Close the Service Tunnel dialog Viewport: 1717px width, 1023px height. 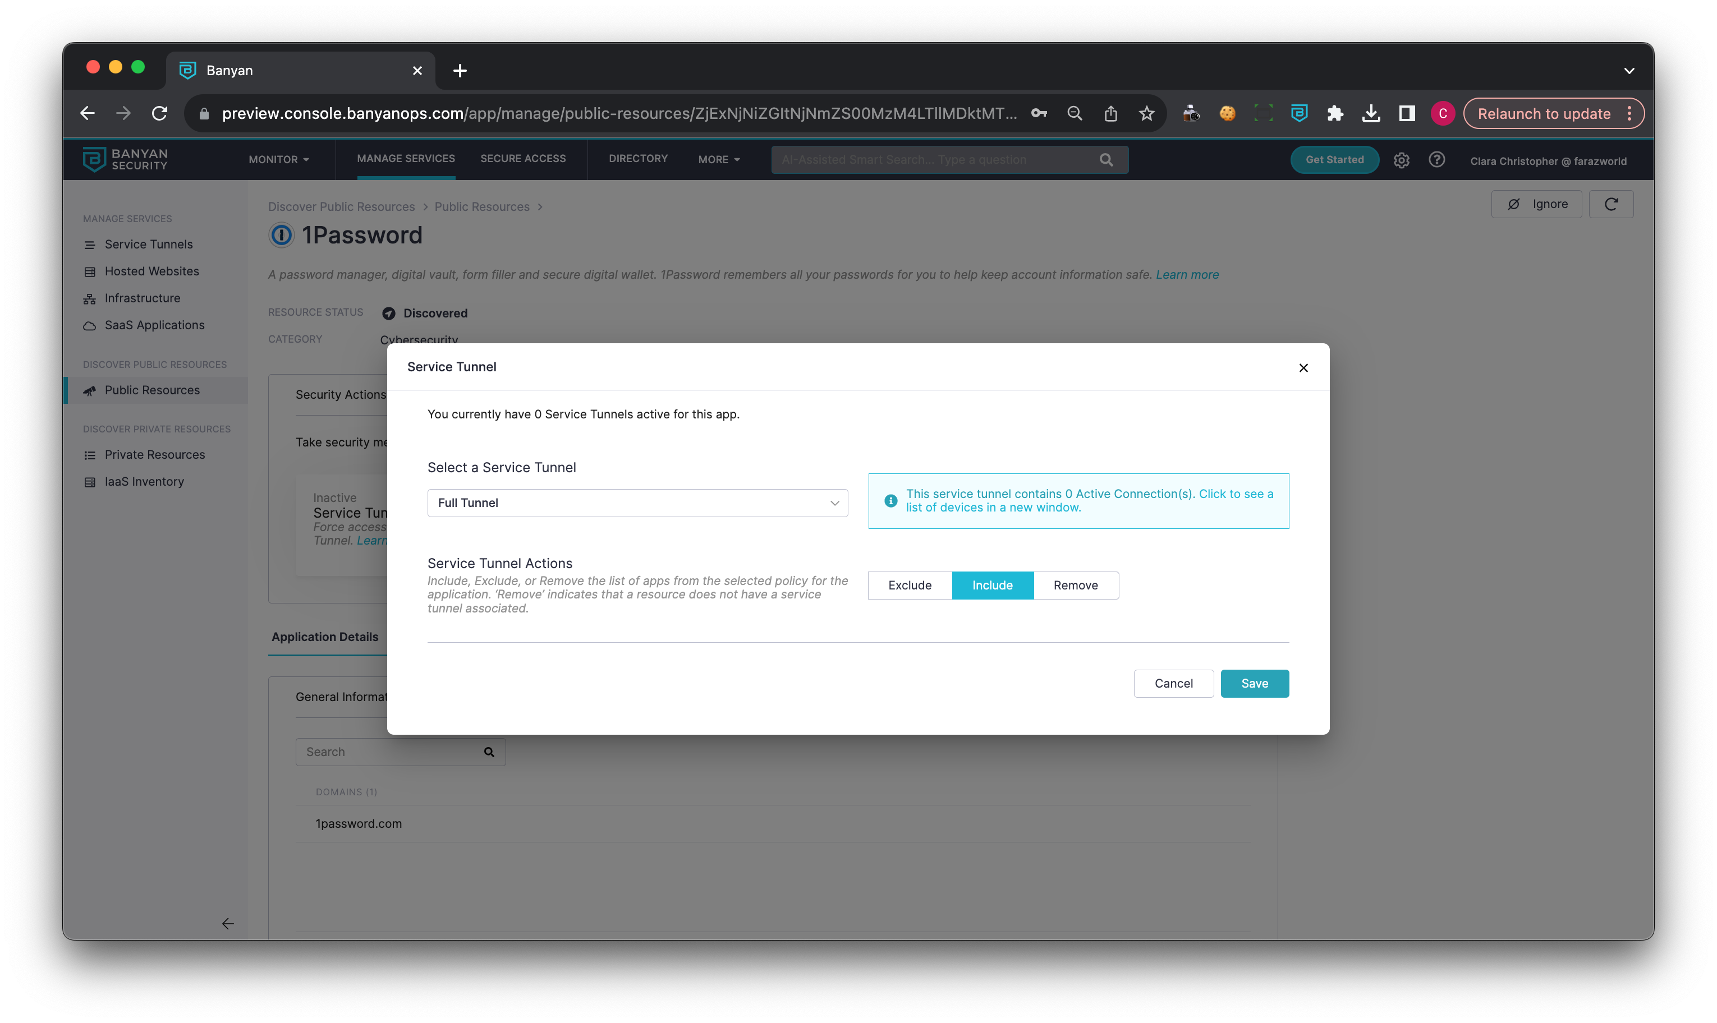point(1302,367)
